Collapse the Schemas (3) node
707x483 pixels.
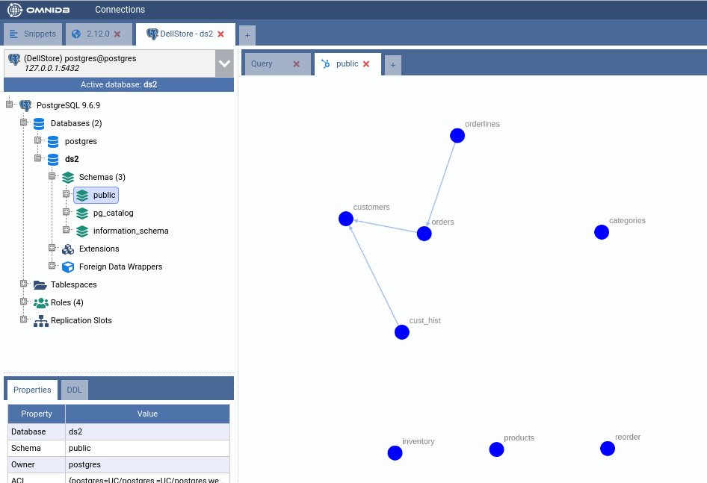tap(52, 176)
